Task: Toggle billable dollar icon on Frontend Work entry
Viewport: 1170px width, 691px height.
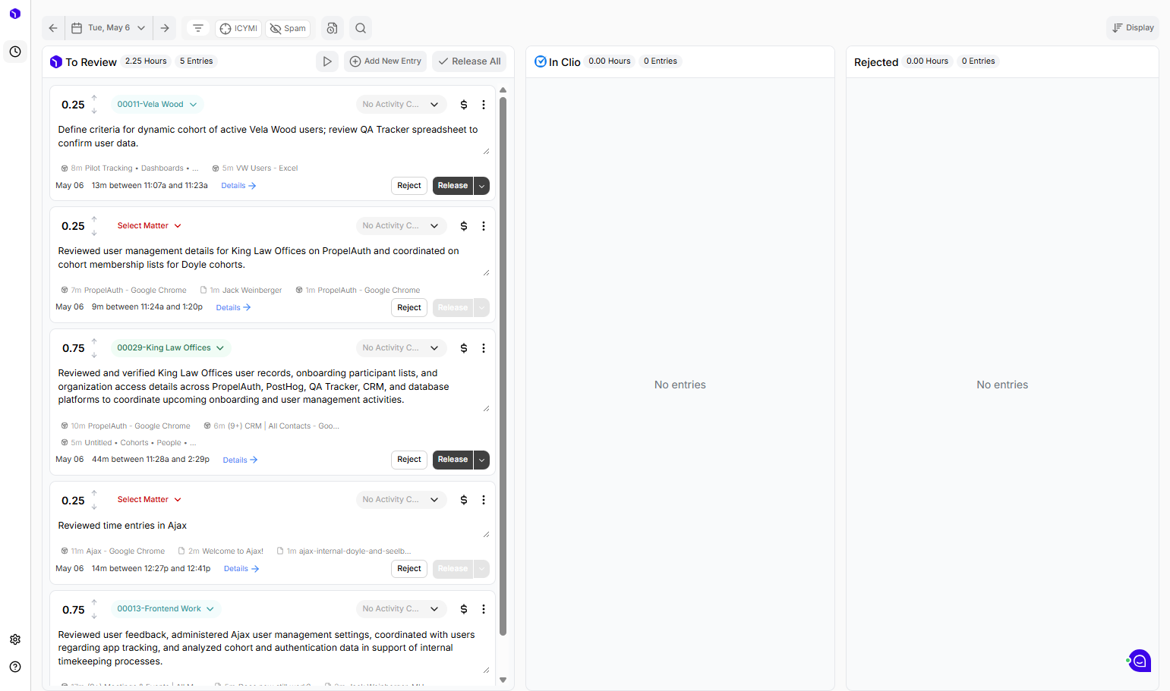Action: click(x=464, y=609)
